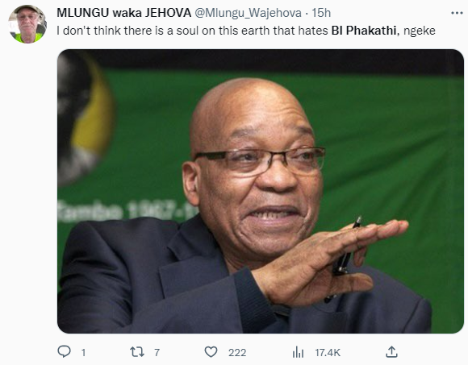Click the 17.4K views count
468x365 pixels.
328,353
